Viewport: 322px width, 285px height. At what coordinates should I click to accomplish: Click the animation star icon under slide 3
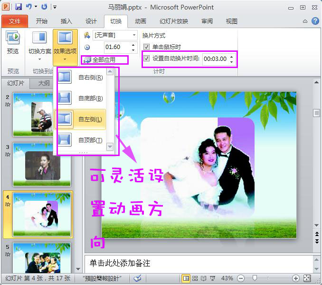tap(8, 155)
